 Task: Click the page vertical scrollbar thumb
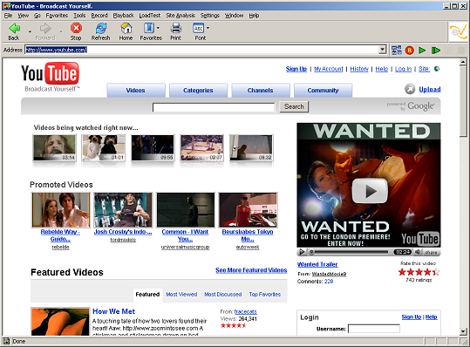463,101
